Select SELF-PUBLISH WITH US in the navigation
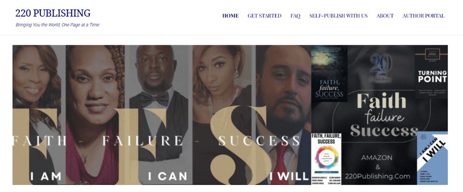 point(338,16)
